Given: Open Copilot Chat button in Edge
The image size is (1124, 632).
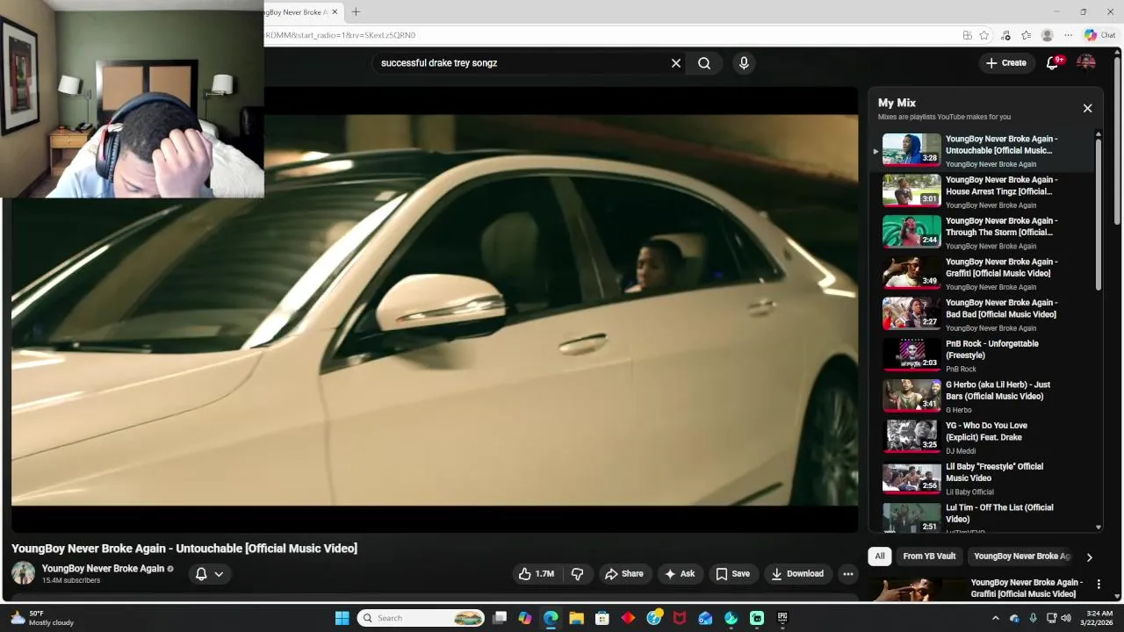Looking at the screenshot, I should 1099,35.
